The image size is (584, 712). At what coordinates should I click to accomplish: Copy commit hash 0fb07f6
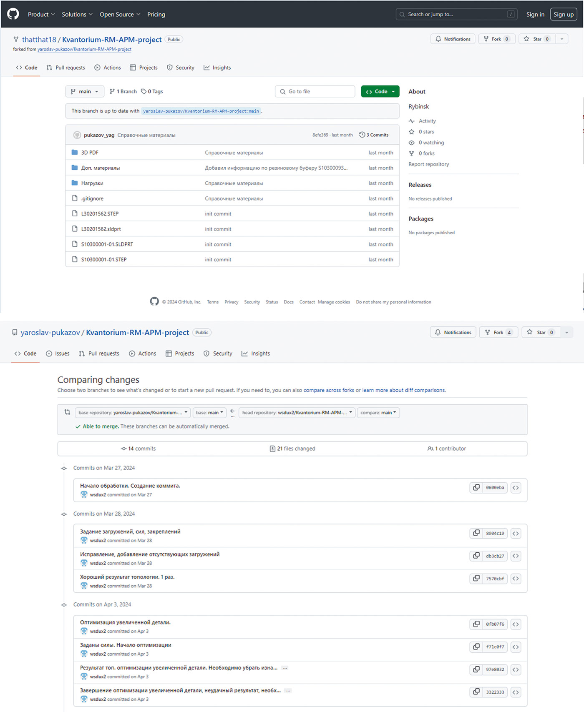(476, 624)
